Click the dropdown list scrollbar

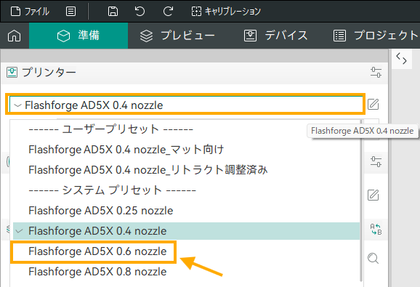coord(361,201)
